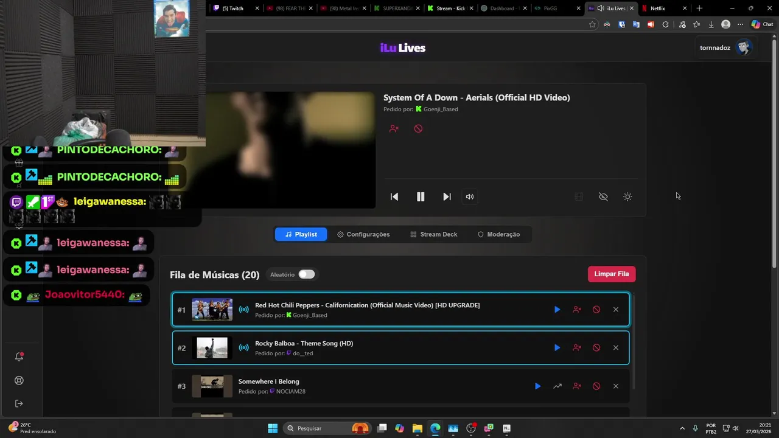The width and height of the screenshot is (779, 438).
Task: Click requester name Goenji_Based under Aerials
Action: pyautogui.click(x=441, y=109)
